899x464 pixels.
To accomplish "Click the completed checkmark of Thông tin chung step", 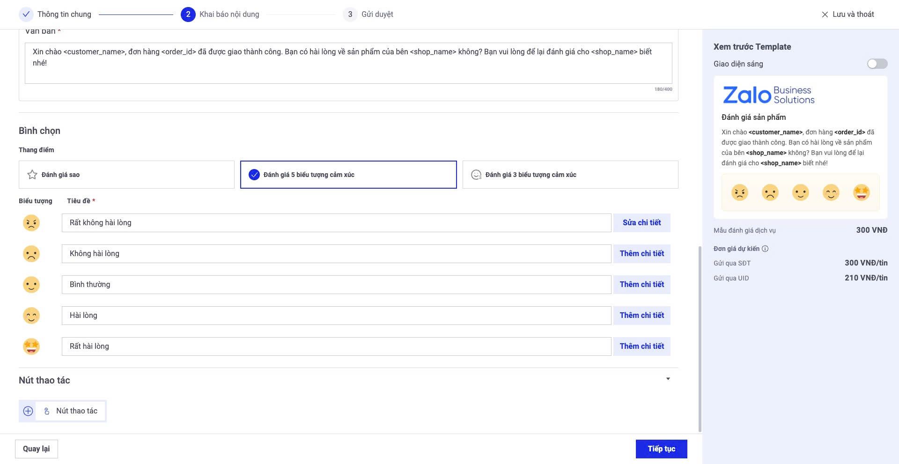I will coord(26,14).
